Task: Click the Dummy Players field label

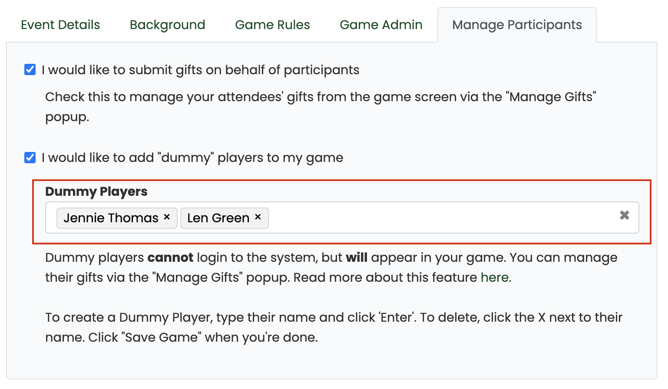Action: pos(96,191)
